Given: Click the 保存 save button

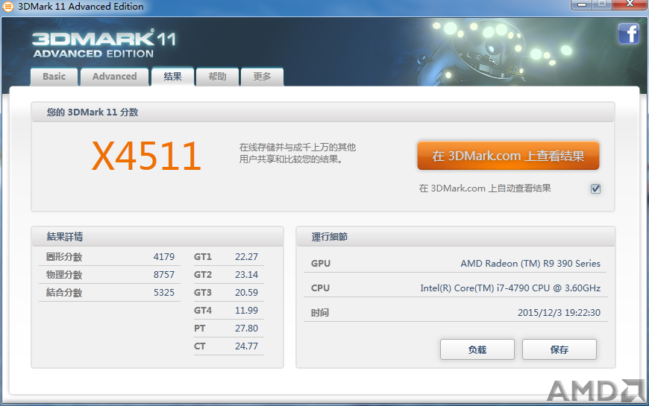Looking at the screenshot, I should 559,350.
